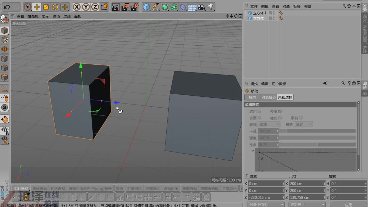368x207 pixels.
Task: Toggle the X axis lock icon
Action: pos(77,6)
